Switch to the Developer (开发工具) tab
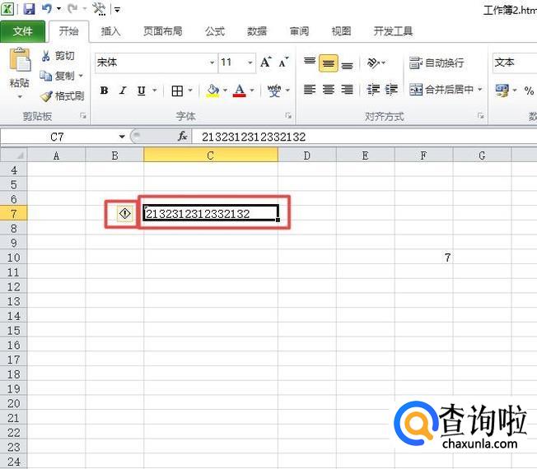537x469 pixels. [x=393, y=31]
